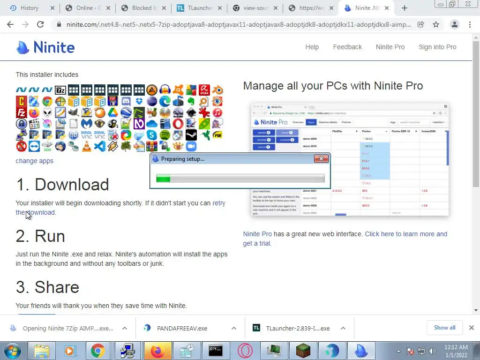Click the Visual Studio Code icon
Viewport: 480px width, 360px height.
[99, 146]
